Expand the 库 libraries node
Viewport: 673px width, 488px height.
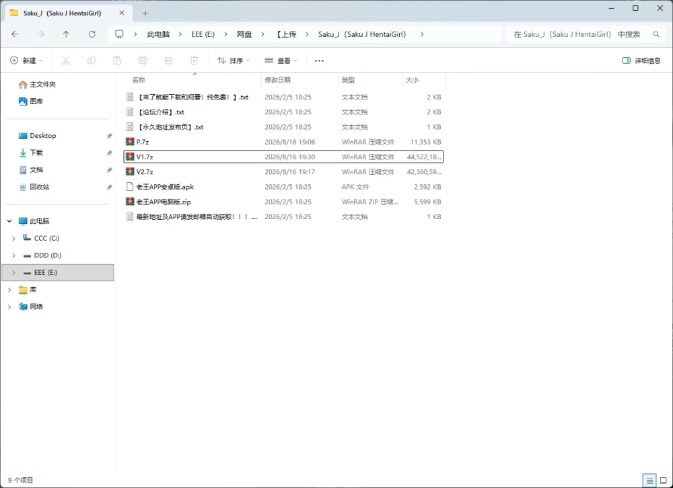click(x=9, y=290)
